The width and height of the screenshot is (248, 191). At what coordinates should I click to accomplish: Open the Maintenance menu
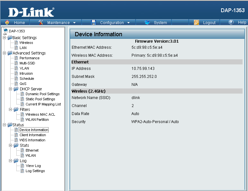[58, 23]
